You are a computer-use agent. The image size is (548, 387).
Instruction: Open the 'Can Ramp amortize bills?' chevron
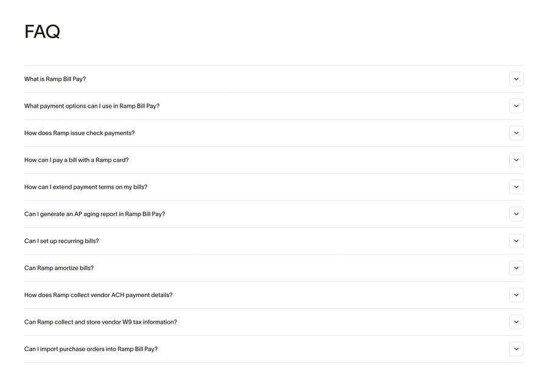(516, 268)
